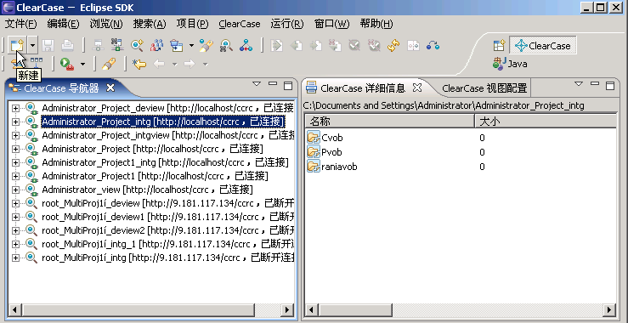Open the 窗口(W) menu
Viewport: 628px width, 323px height.
(332, 24)
